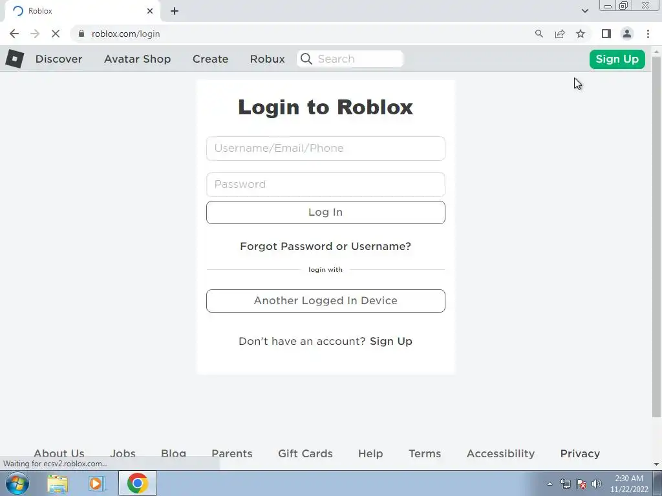Close the Roblox tab
The image size is (662, 496).
click(x=150, y=11)
